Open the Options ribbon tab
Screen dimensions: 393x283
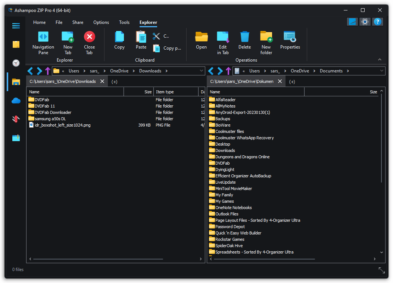click(101, 22)
